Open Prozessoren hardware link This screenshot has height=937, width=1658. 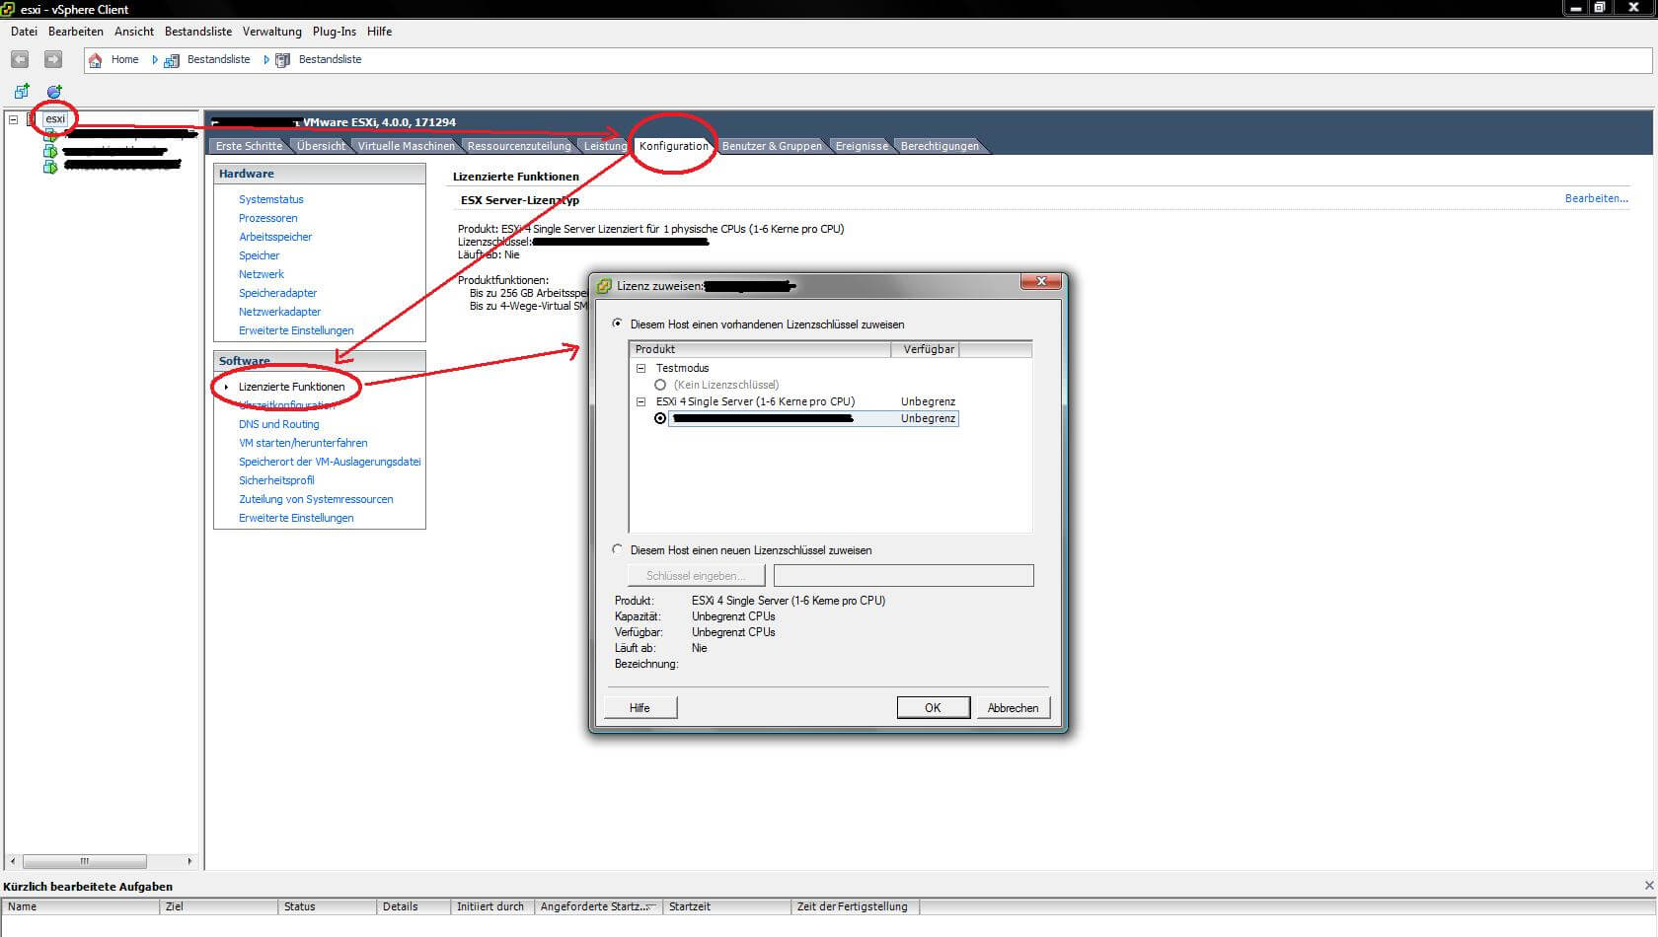[267, 218]
